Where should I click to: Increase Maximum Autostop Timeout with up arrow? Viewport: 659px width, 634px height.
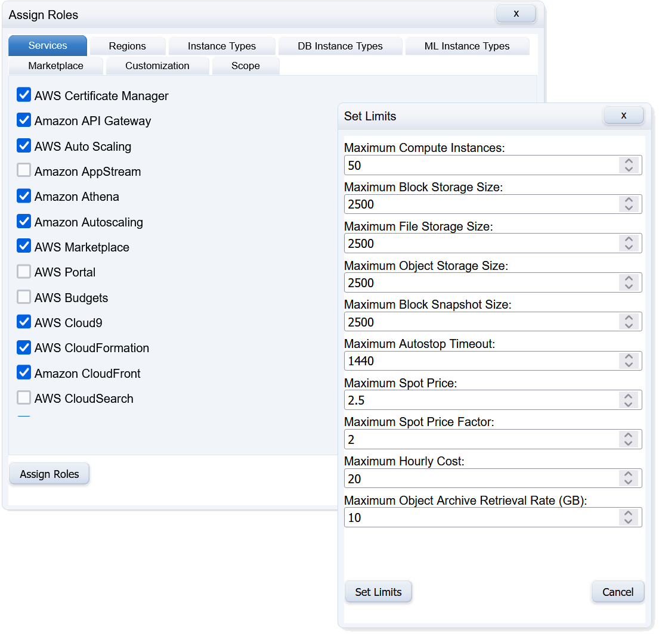[x=628, y=357]
